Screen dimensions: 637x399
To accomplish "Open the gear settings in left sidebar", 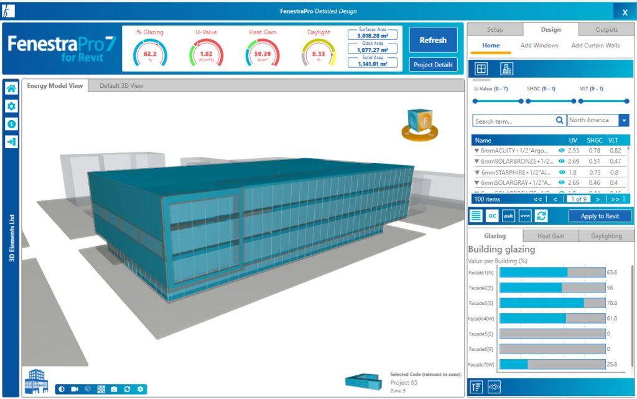I will (11, 106).
